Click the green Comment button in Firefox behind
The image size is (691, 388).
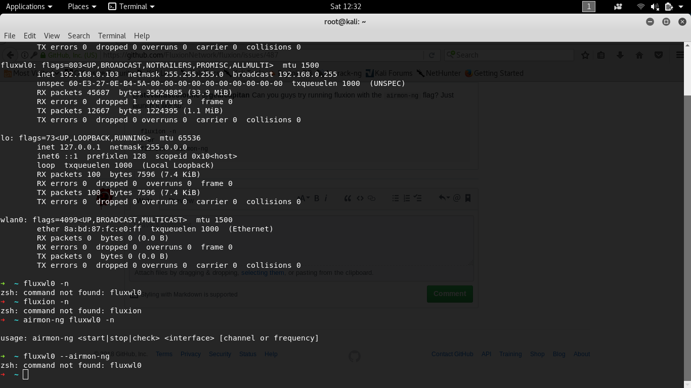tap(450, 294)
